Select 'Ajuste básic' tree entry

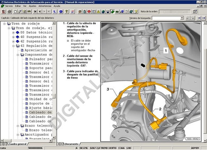pos(41,108)
